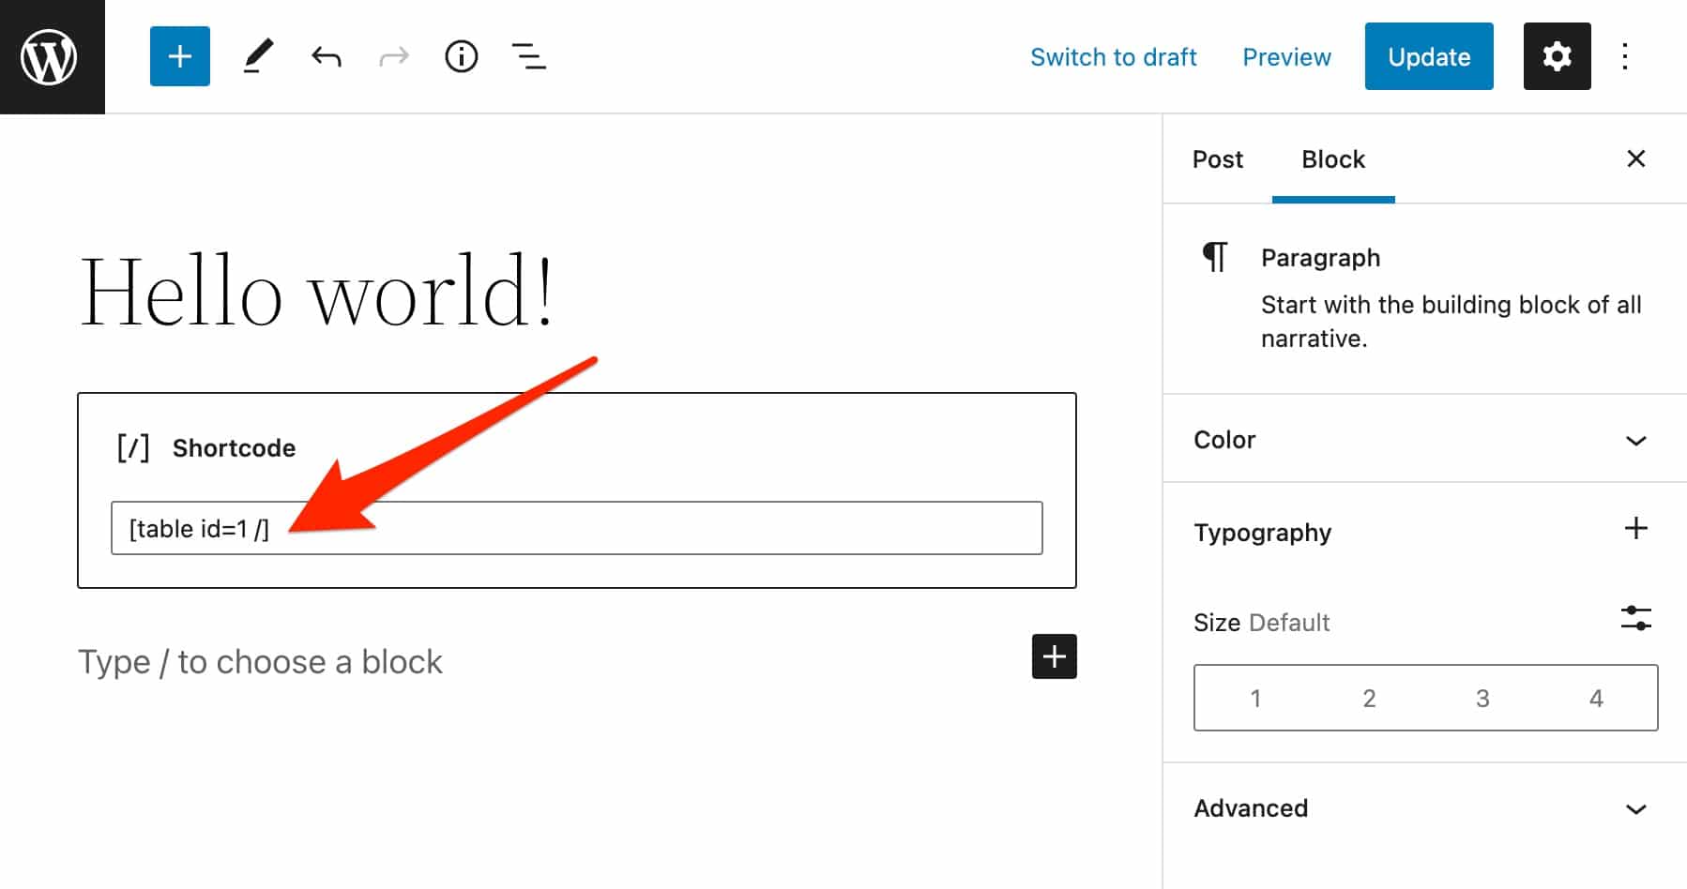
Task: Open the document details info icon
Action: click(461, 57)
